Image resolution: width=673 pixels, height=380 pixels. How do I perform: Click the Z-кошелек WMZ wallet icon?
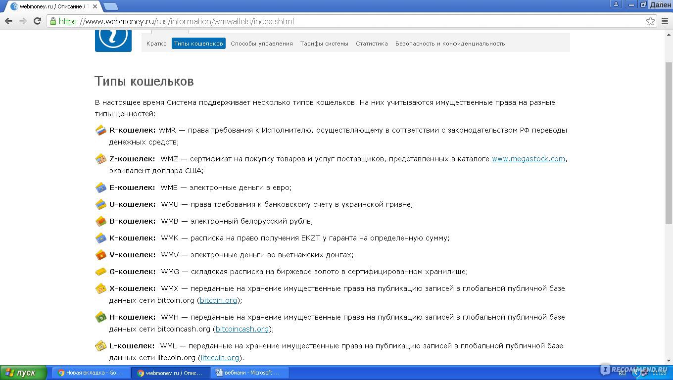(101, 159)
